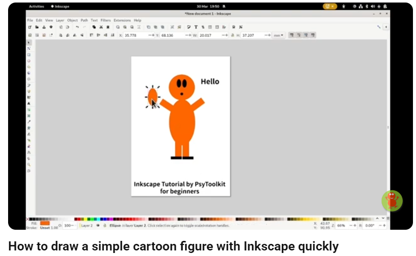Toggle the width/height lock icon
This screenshot has width=416, height=256.
pyautogui.click(x=233, y=35)
